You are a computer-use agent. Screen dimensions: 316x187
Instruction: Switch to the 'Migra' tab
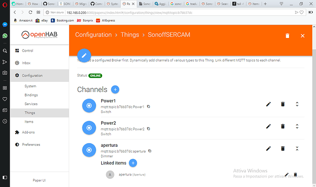(81, 4)
